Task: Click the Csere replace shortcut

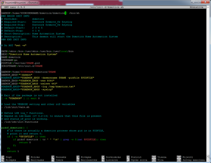Action: (57, 160)
